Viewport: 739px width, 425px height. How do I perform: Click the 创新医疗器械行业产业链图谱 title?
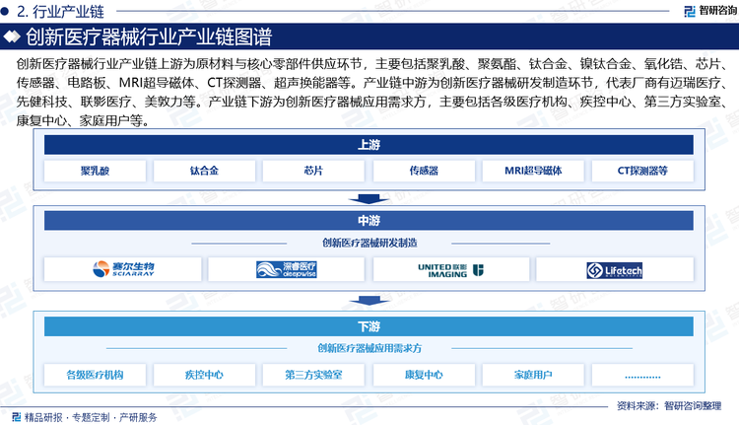tap(149, 36)
